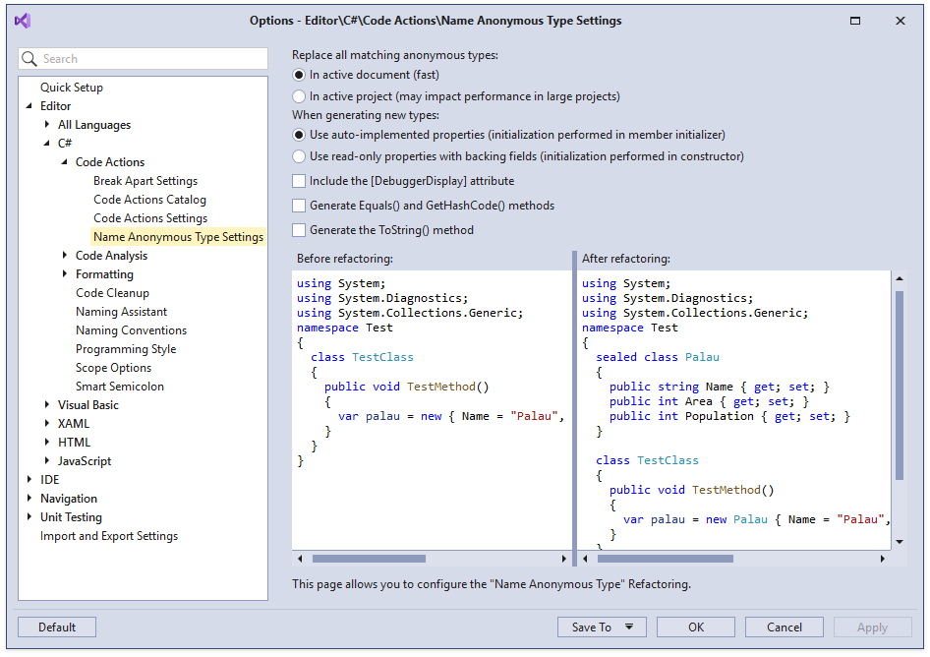Collapse the Code Actions tree node
Screen dimensions: 930x657
65,162
